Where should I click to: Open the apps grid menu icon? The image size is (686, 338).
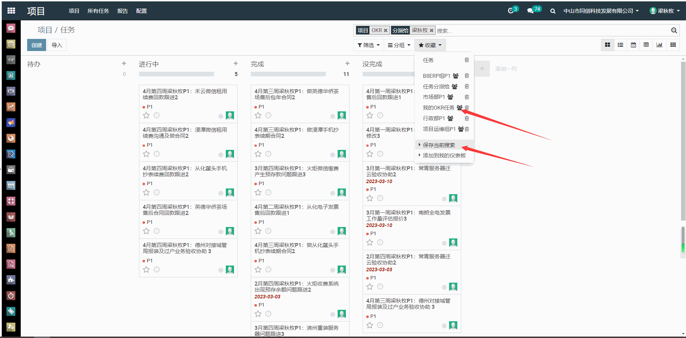(x=11, y=11)
